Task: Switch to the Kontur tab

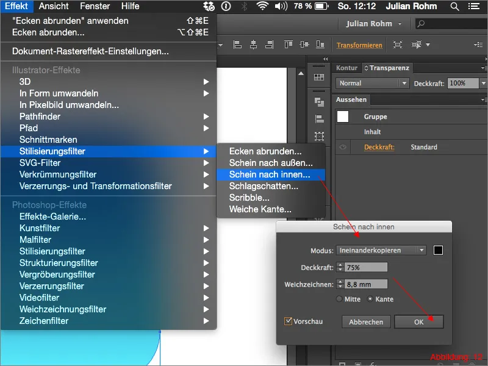Action: pos(346,68)
